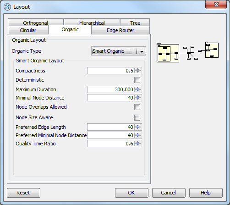Decrease Compactness with down arrow
This screenshot has width=230, height=205.
pyautogui.click(x=138, y=72)
